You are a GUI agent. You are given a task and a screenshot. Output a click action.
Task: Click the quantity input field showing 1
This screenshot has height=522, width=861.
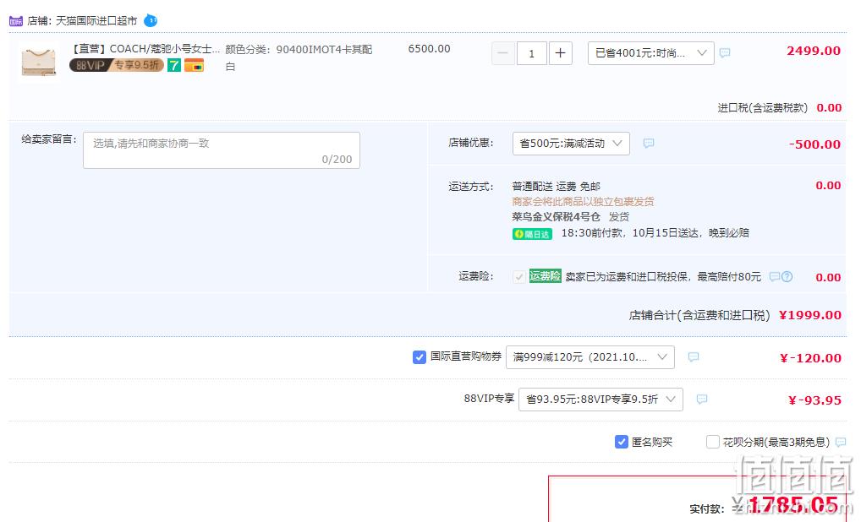(531, 53)
